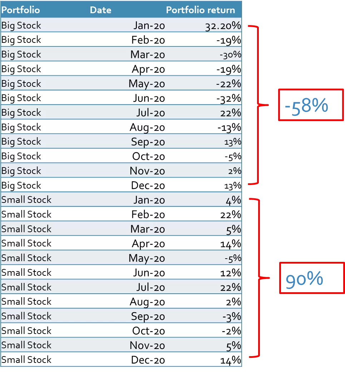The height and width of the screenshot is (374, 345).
Task: Click Big Stock label in Aug-20 row
Action: point(21,128)
